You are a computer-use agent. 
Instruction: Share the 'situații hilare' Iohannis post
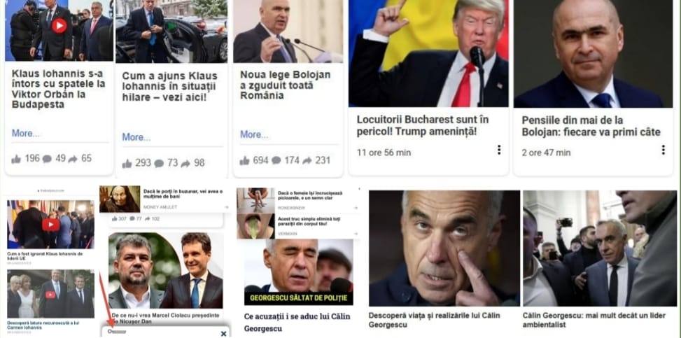[x=185, y=164]
